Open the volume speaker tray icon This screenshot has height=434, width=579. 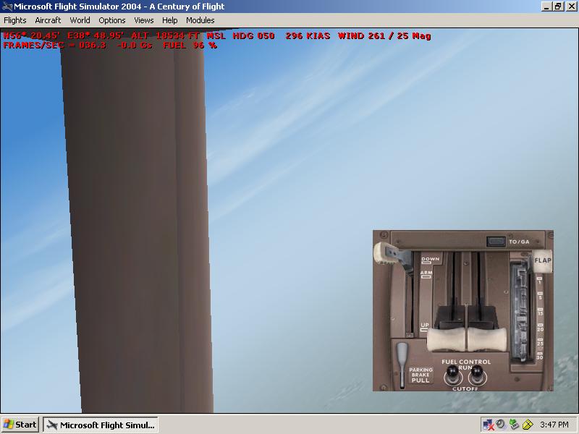tap(501, 425)
